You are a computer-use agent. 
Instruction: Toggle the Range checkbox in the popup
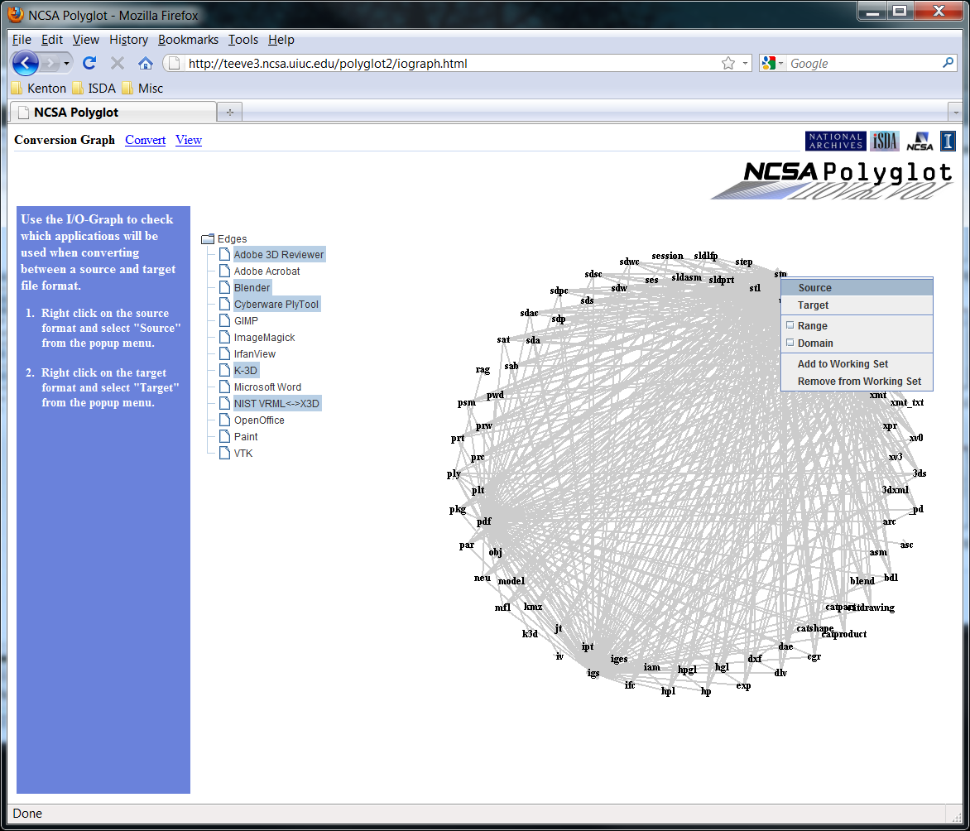pyautogui.click(x=790, y=325)
